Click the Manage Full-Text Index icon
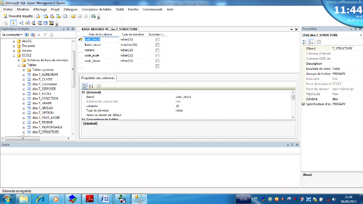This screenshot has width=363, height=204. (x=34, y=23)
